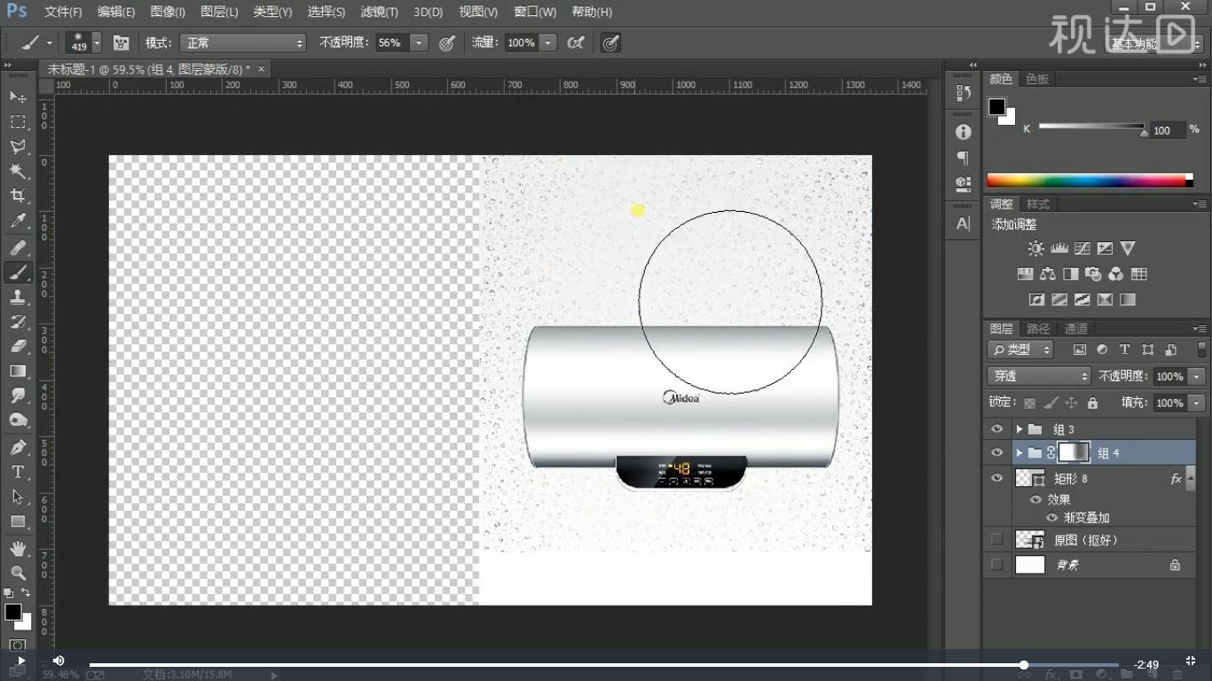Expand the 组 4 layer group
1212x681 pixels.
(1019, 452)
